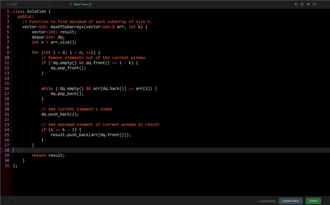The height and width of the screenshot is (205, 330).
Task: Click the 'public:' keyword line
Action: pyautogui.click(x=26, y=17)
